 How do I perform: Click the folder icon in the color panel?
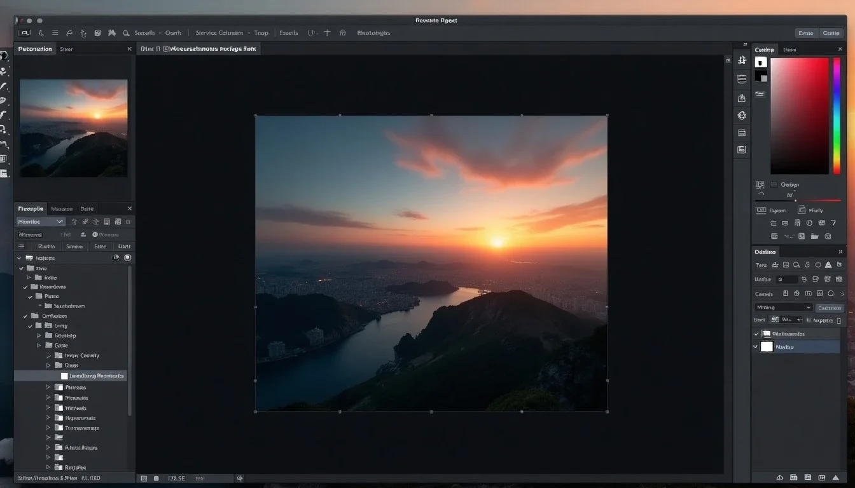[814, 236]
